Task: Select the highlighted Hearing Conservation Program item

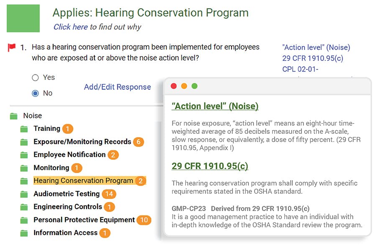Action: (x=83, y=181)
